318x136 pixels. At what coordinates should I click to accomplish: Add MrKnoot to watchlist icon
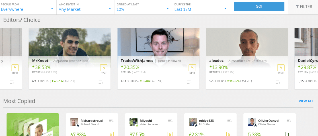(x=101, y=82)
